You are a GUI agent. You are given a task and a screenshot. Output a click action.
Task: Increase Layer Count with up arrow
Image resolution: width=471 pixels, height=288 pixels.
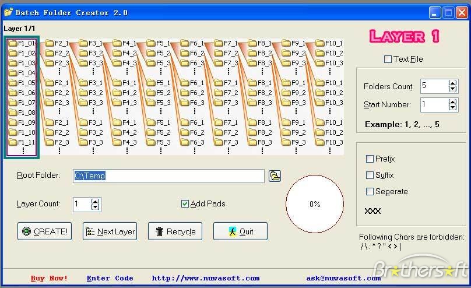click(x=95, y=202)
